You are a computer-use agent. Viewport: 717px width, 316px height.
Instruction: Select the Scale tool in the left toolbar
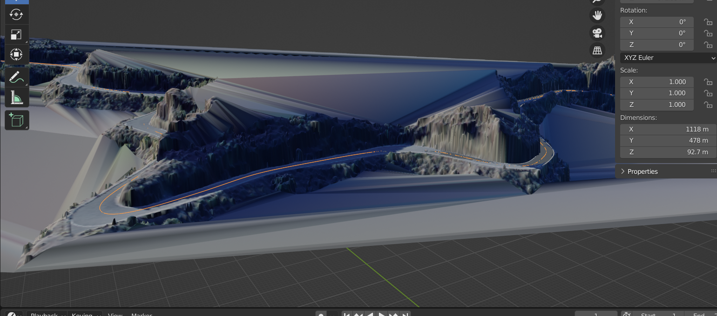[x=17, y=35]
